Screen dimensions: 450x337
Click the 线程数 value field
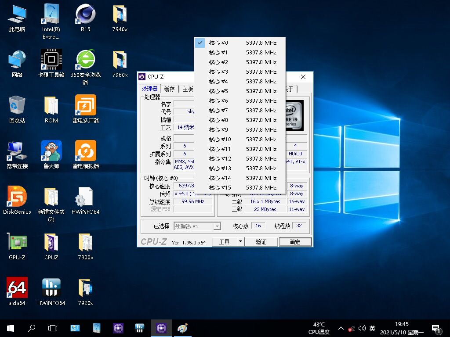point(299,226)
